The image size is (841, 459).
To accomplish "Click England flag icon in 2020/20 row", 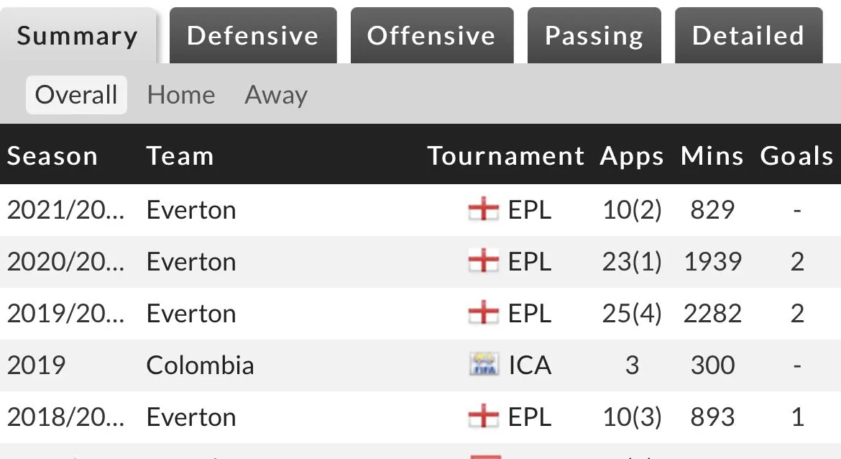I will [x=482, y=262].
